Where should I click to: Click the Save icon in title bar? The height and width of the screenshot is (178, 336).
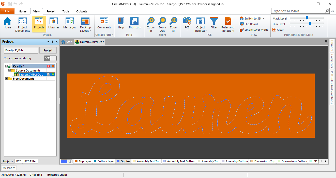(10, 4)
